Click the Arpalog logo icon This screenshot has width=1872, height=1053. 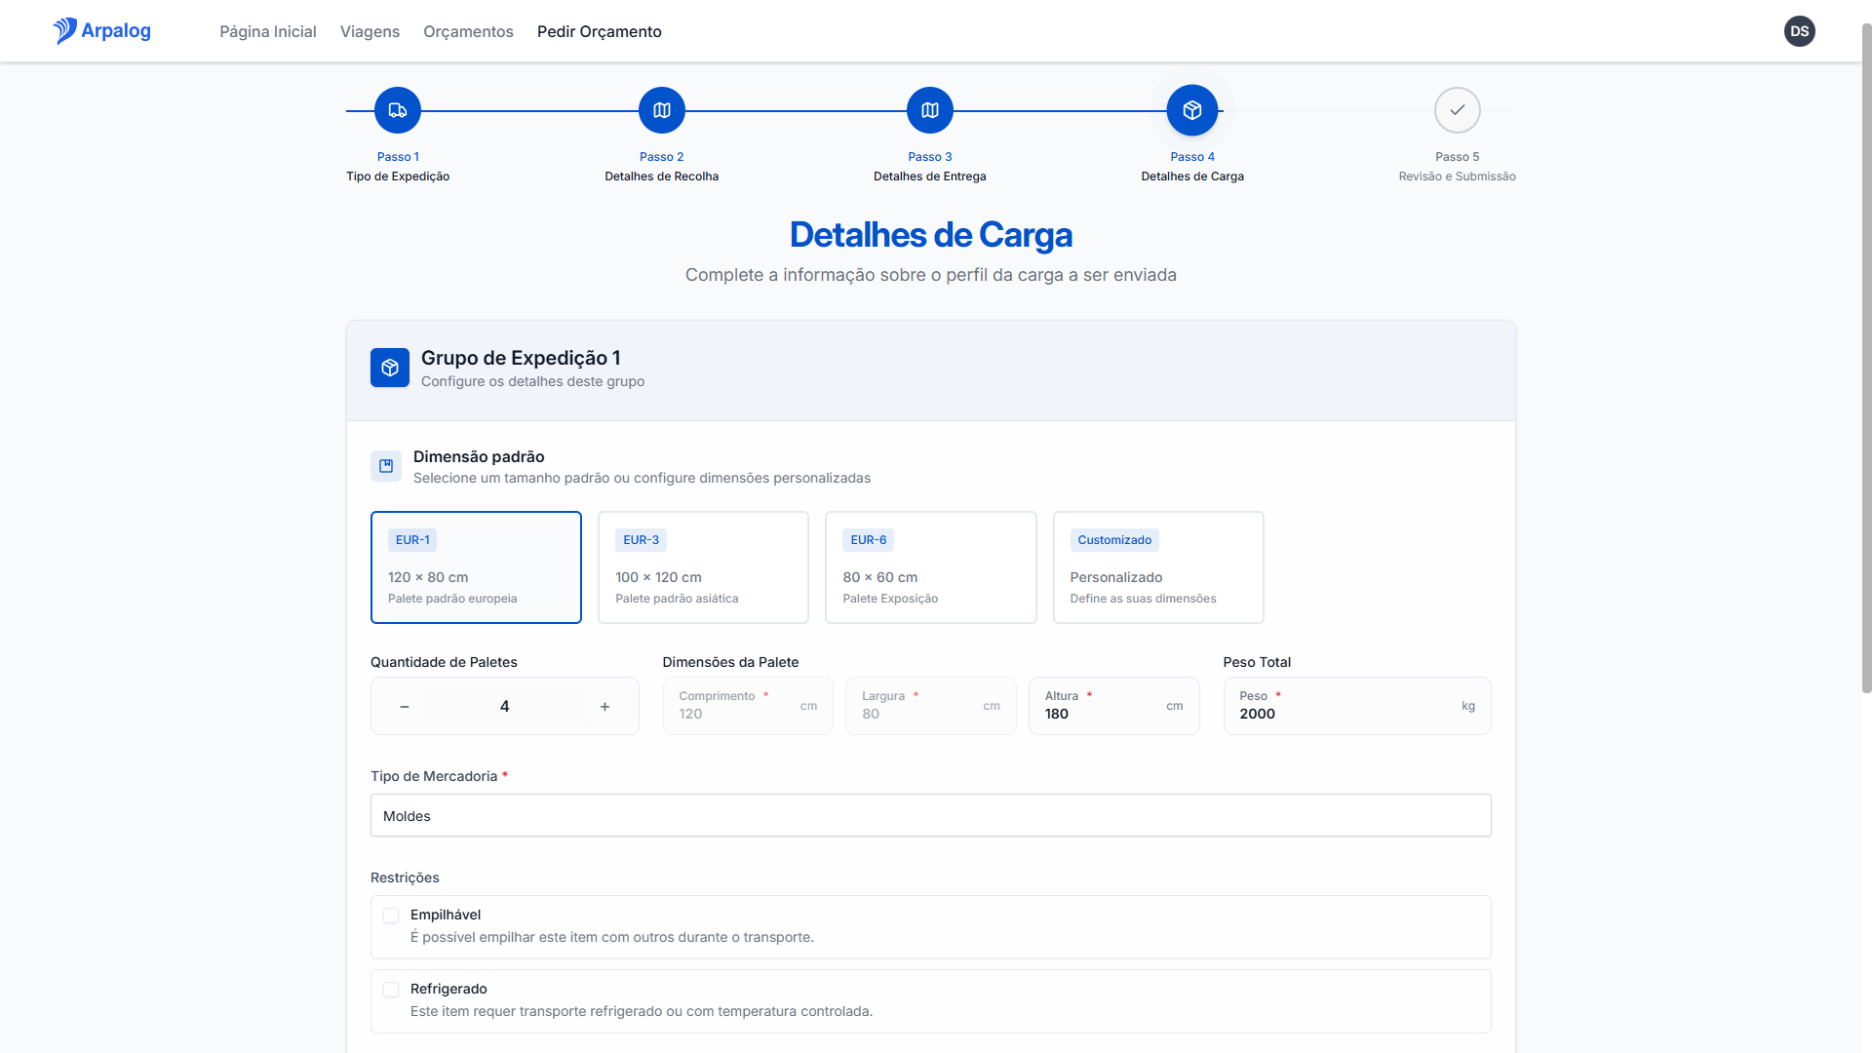pos(65,30)
